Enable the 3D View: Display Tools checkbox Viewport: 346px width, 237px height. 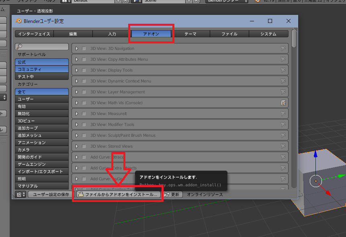(84, 70)
